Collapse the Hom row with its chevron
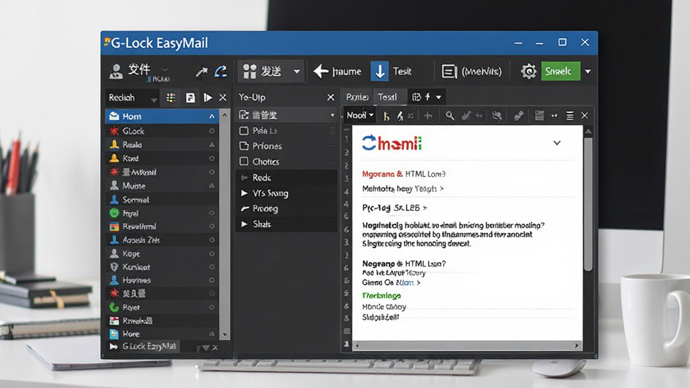 coord(212,117)
